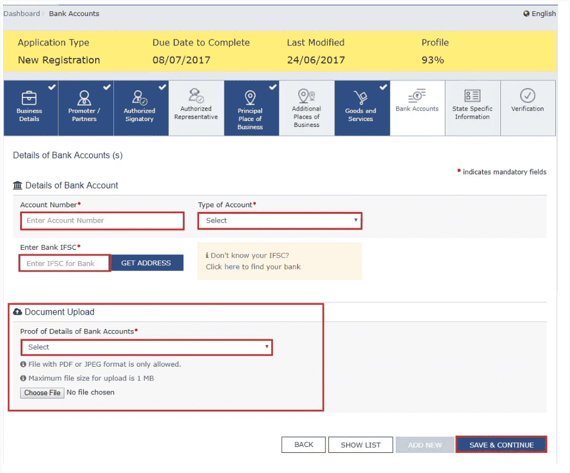Click the globe icon beside English

[x=526, y=14]
